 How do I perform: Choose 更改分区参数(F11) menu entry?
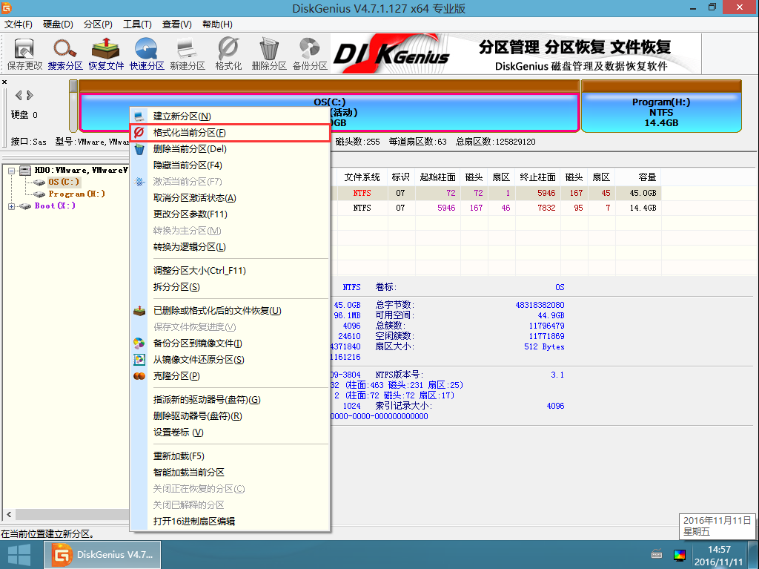pos(230,214)
